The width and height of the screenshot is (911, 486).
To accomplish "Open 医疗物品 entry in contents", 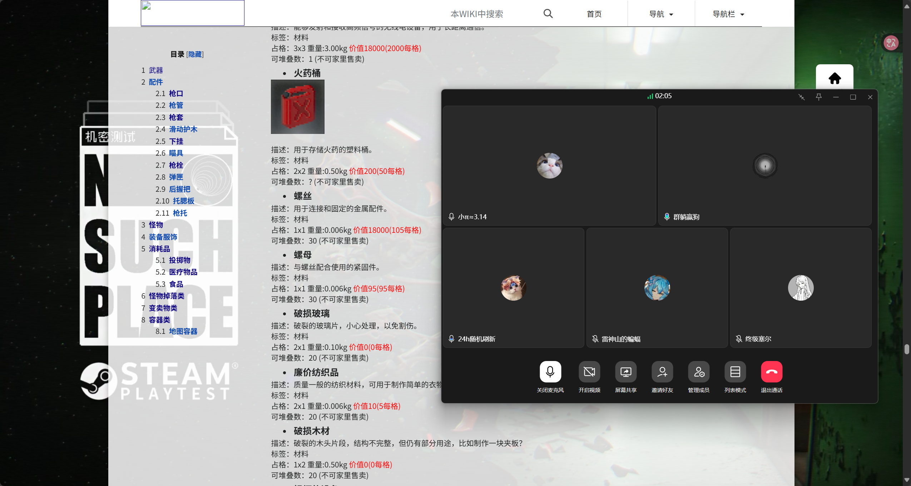I will point(183,272).
